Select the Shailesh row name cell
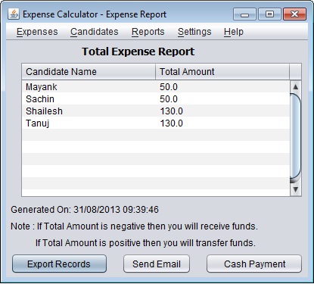314x284 pixels. coord(89,111)
